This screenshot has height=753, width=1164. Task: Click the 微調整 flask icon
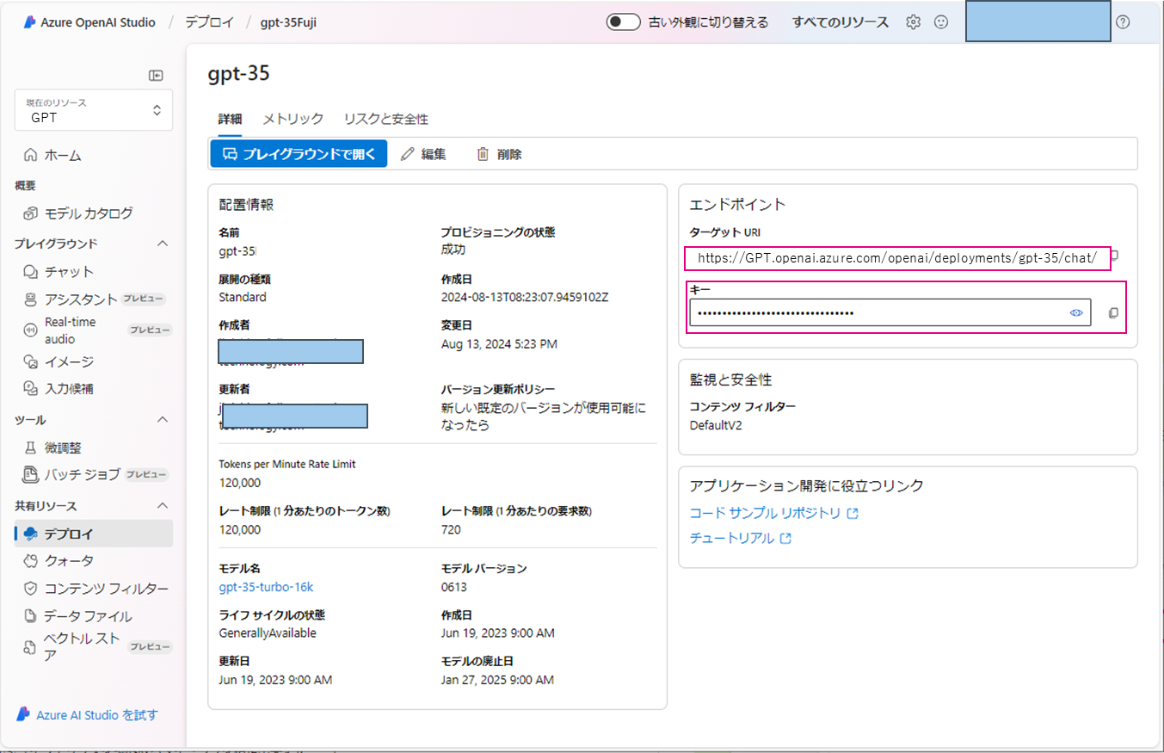coord(31,447)
